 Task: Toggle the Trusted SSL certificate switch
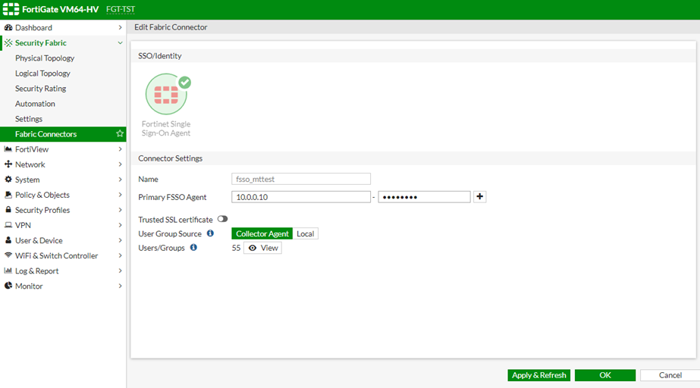click(222, 219)
